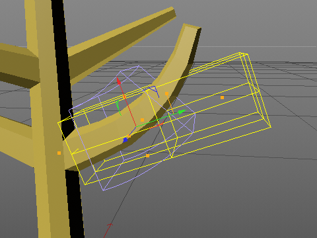317x238 pixels.
Task: Click the red axis arrowhead of the gizmo
Action: (x=119, y=81)
